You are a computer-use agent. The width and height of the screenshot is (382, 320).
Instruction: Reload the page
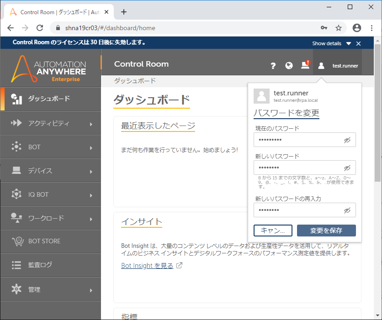[40, 28]
